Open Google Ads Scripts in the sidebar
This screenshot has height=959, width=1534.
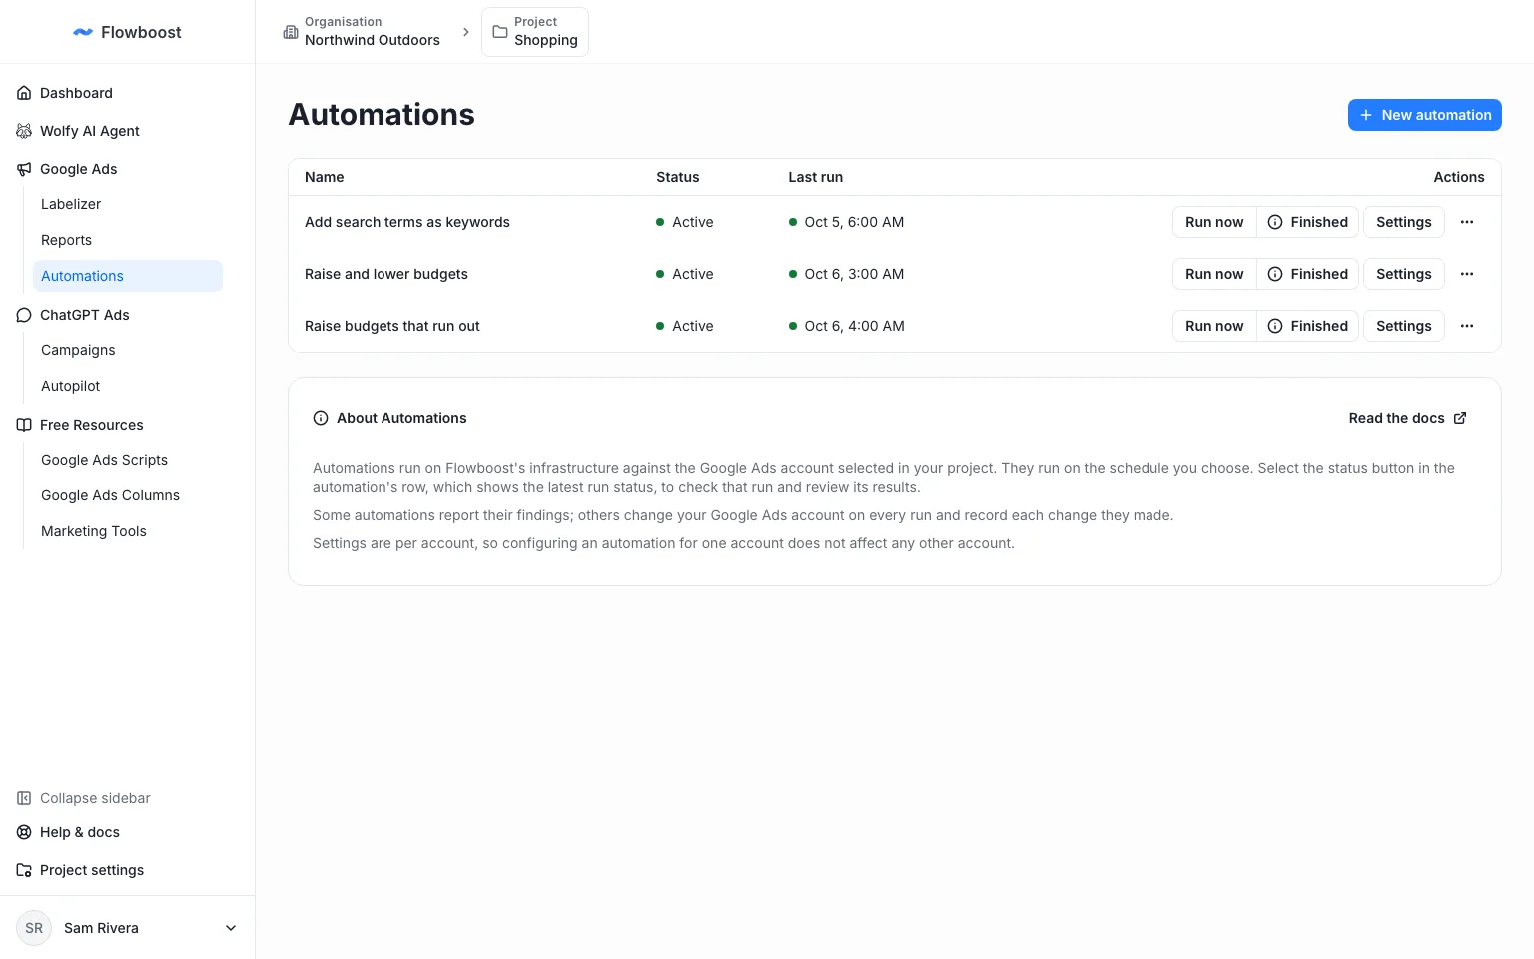pyautogui.click(x=128, y=460)
